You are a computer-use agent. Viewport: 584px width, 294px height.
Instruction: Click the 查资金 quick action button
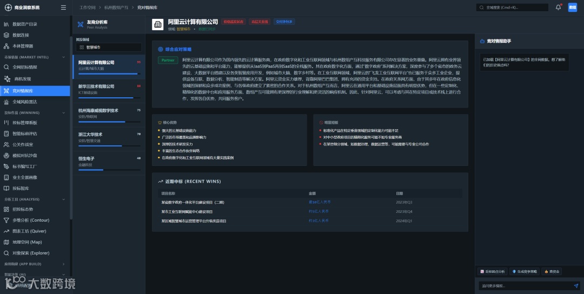[552, 272]
